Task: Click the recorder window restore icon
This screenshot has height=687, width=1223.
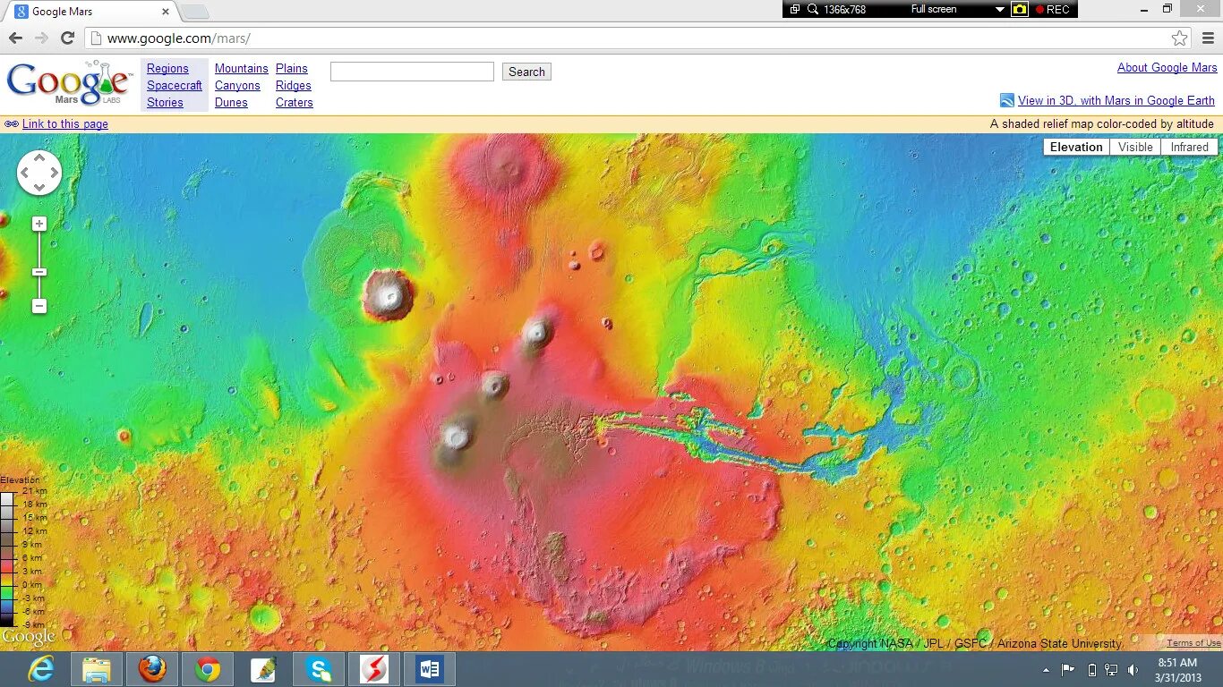Action: pos(795,9)
